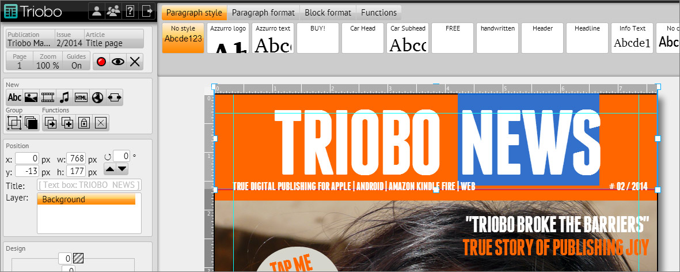Click the lock icon in Functions

tap(84, 122)
